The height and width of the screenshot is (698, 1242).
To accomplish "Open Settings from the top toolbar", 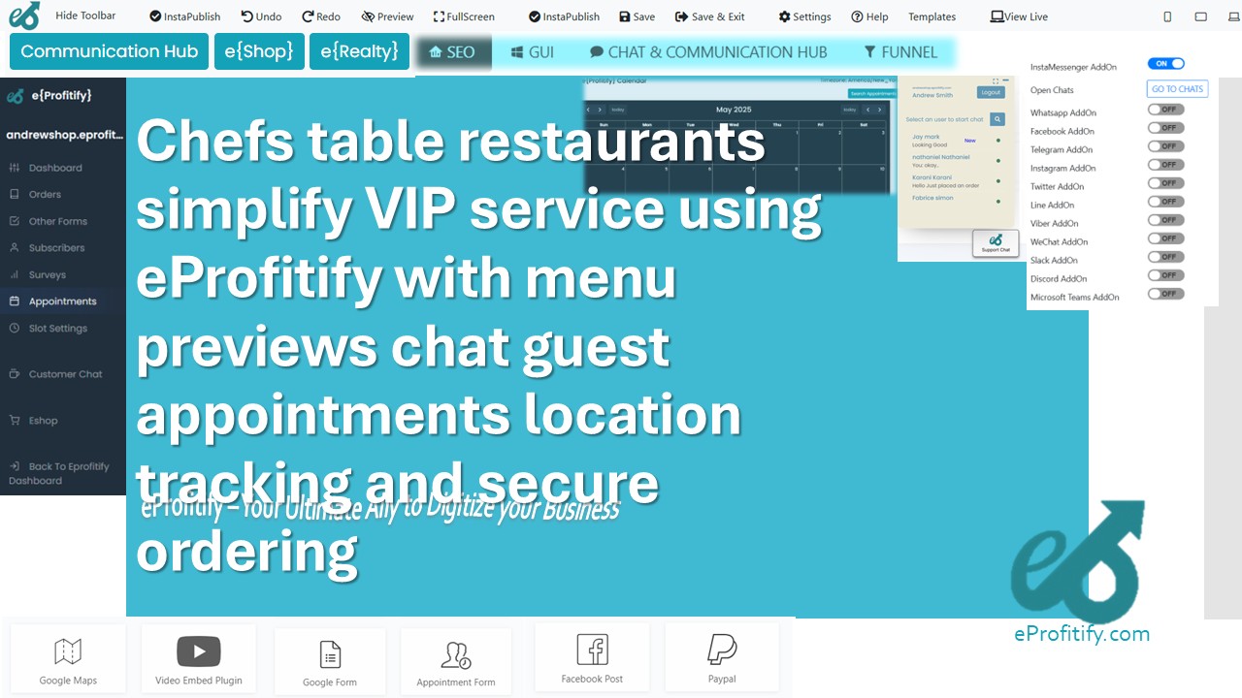I will (x=803, y=16).
